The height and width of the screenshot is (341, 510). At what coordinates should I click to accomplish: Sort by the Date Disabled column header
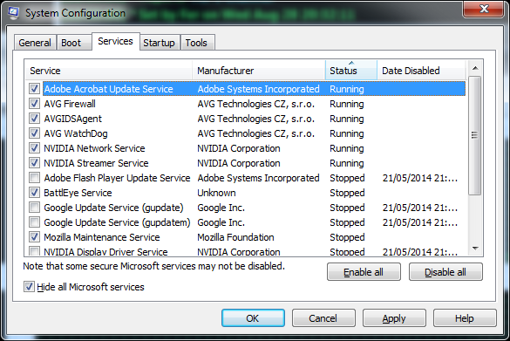pos(422,71)
